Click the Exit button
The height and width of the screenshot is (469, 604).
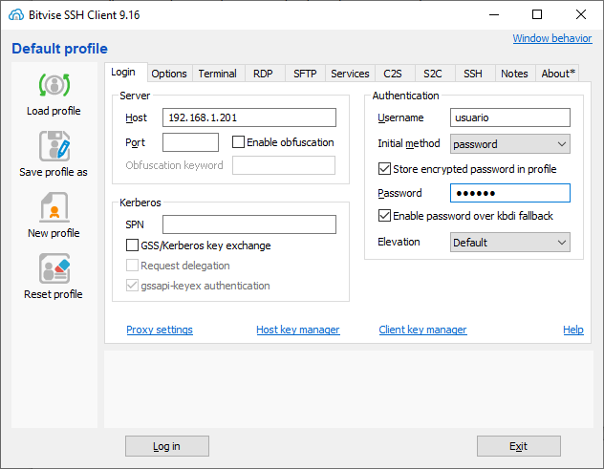point(519,446)
